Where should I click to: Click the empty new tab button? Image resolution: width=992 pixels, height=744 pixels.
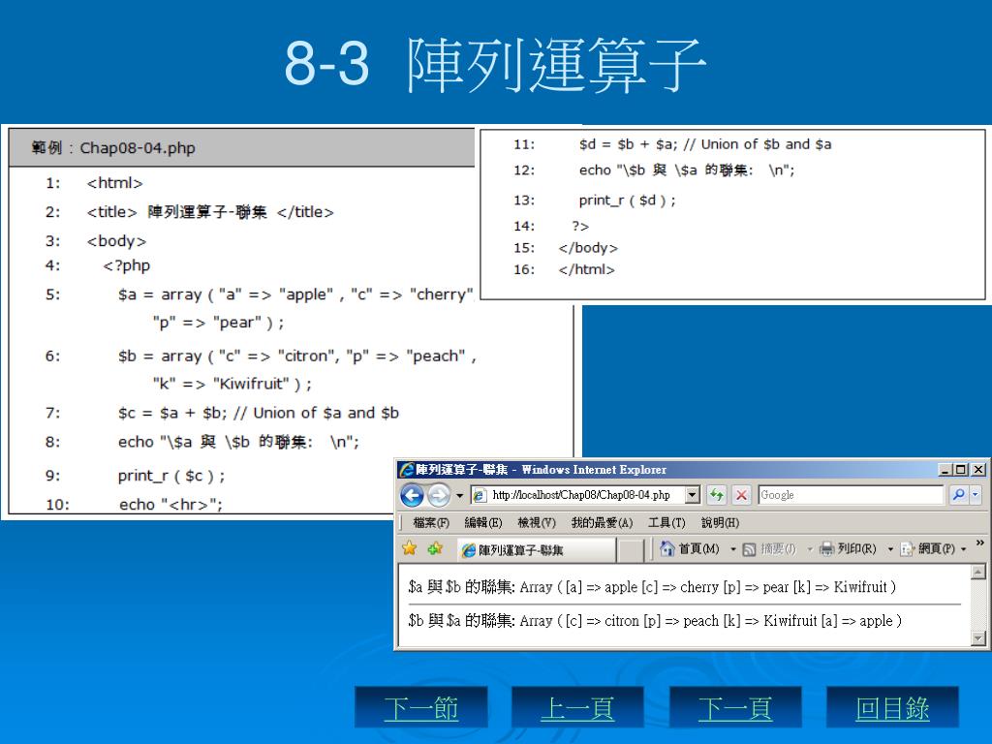[x=630, y=550]
